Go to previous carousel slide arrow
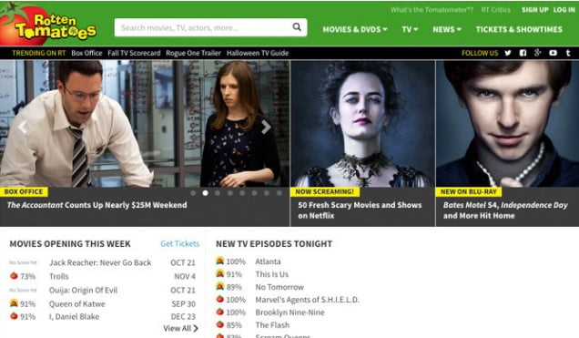Screen dimensions: 579x338 [x=23, y=127]
